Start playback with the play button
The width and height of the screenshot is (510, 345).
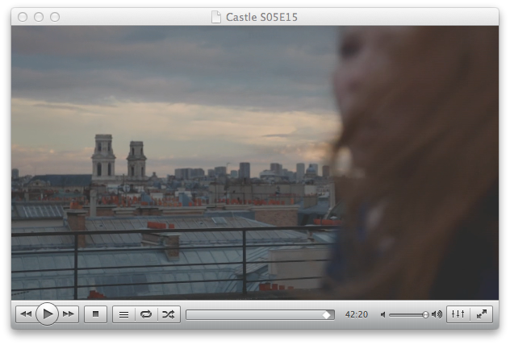click(x=47, y=314)
